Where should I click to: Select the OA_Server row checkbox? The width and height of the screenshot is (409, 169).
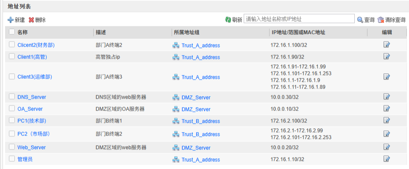click(12, 108)
